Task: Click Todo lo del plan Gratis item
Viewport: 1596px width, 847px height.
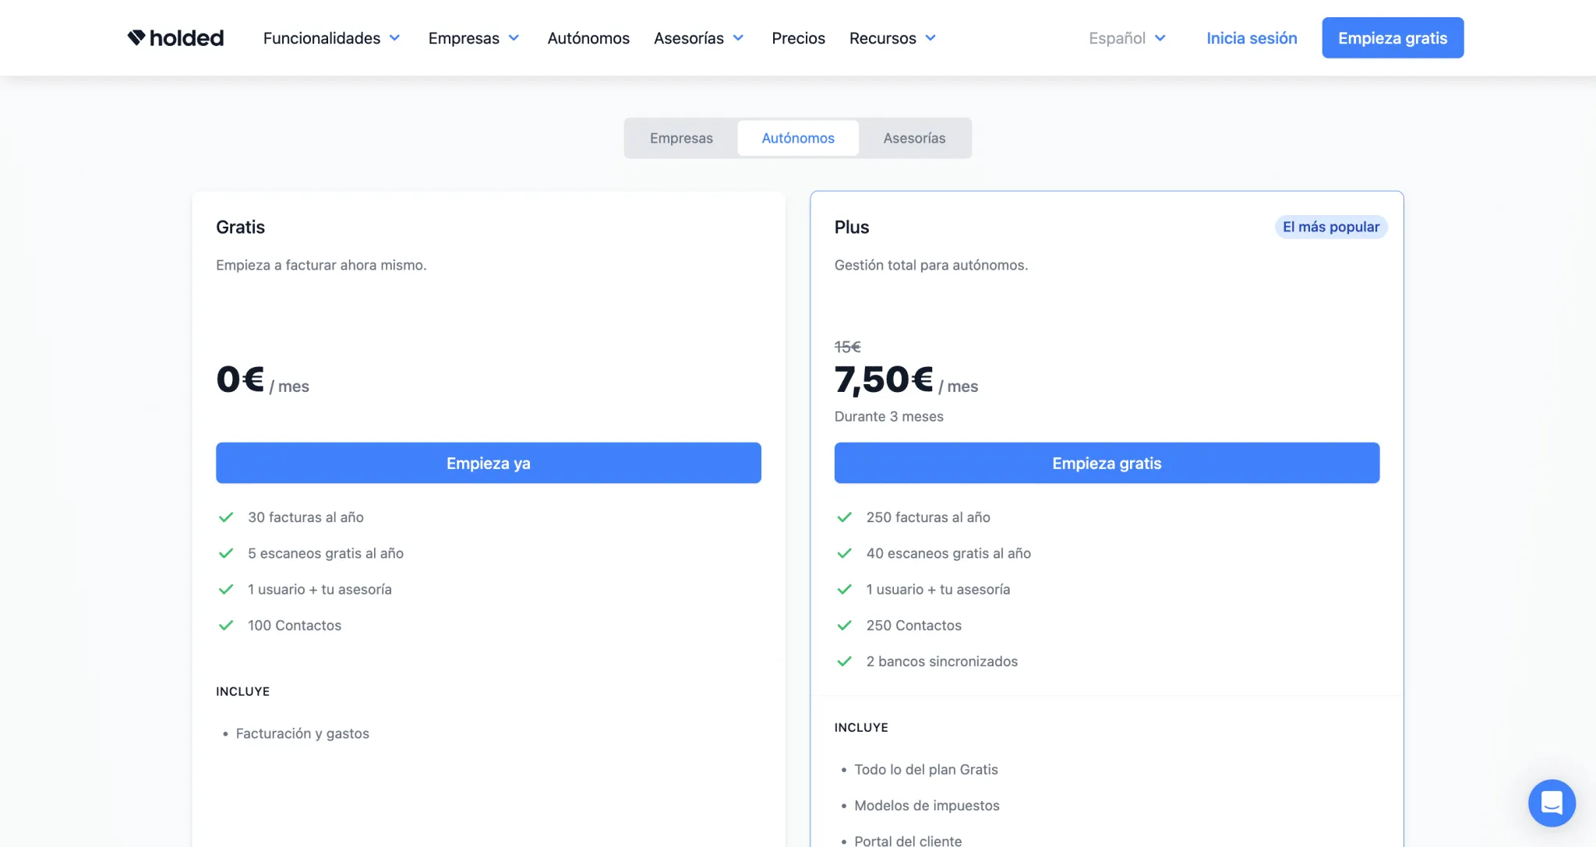Action: 926,769
